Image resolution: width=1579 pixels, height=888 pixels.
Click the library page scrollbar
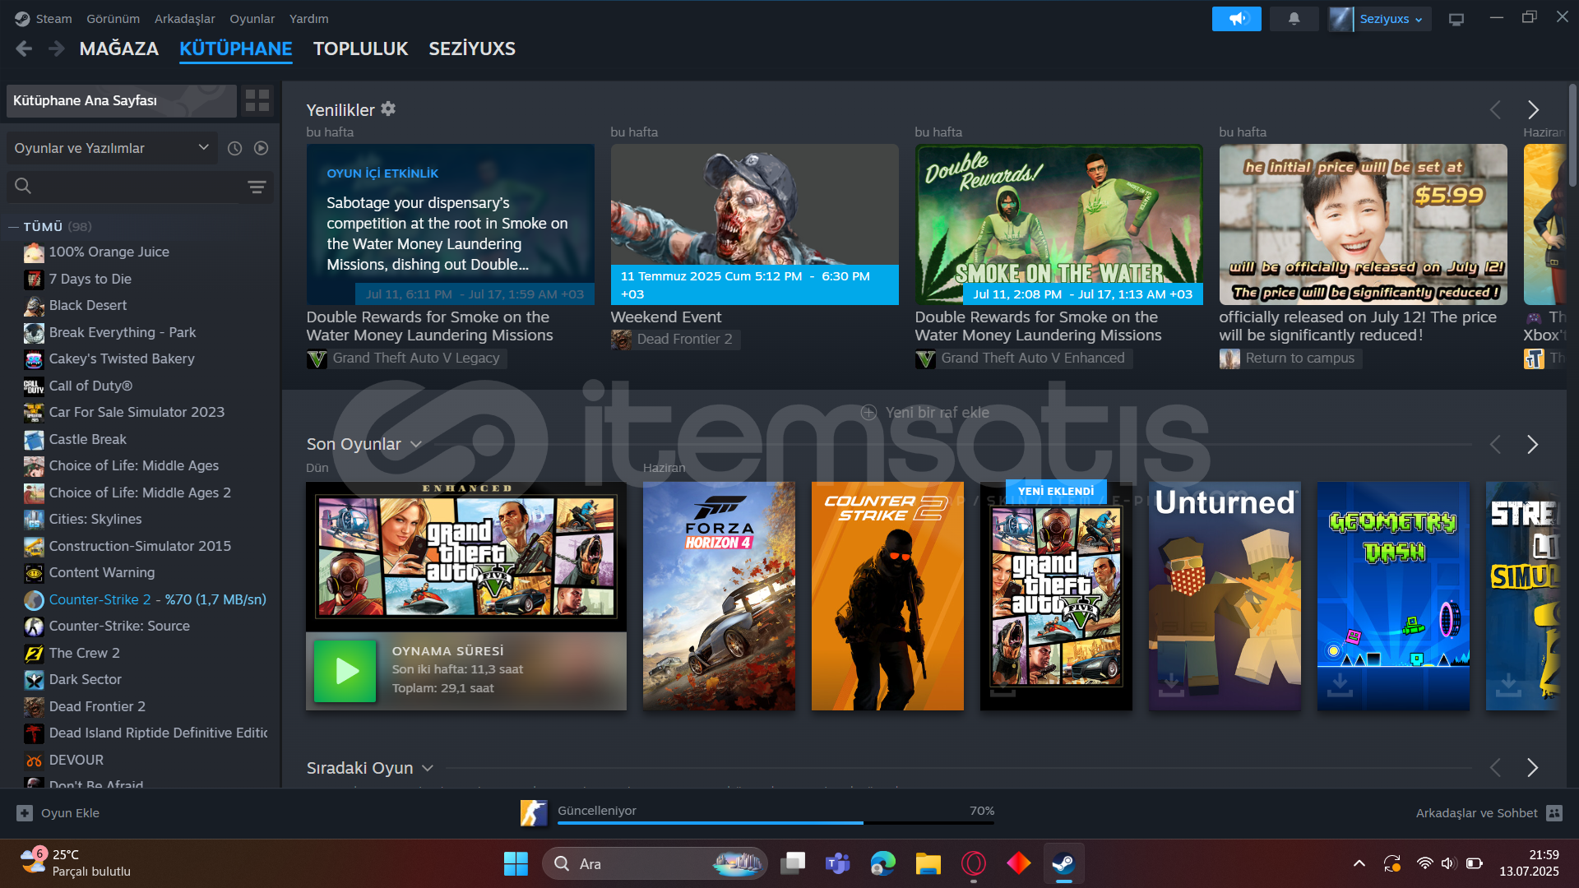point(1572,136)
